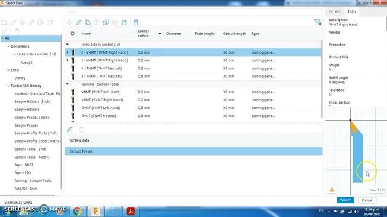387x217 pixels.
Task: Select Sample Probes library
Action: coord(26,125)
